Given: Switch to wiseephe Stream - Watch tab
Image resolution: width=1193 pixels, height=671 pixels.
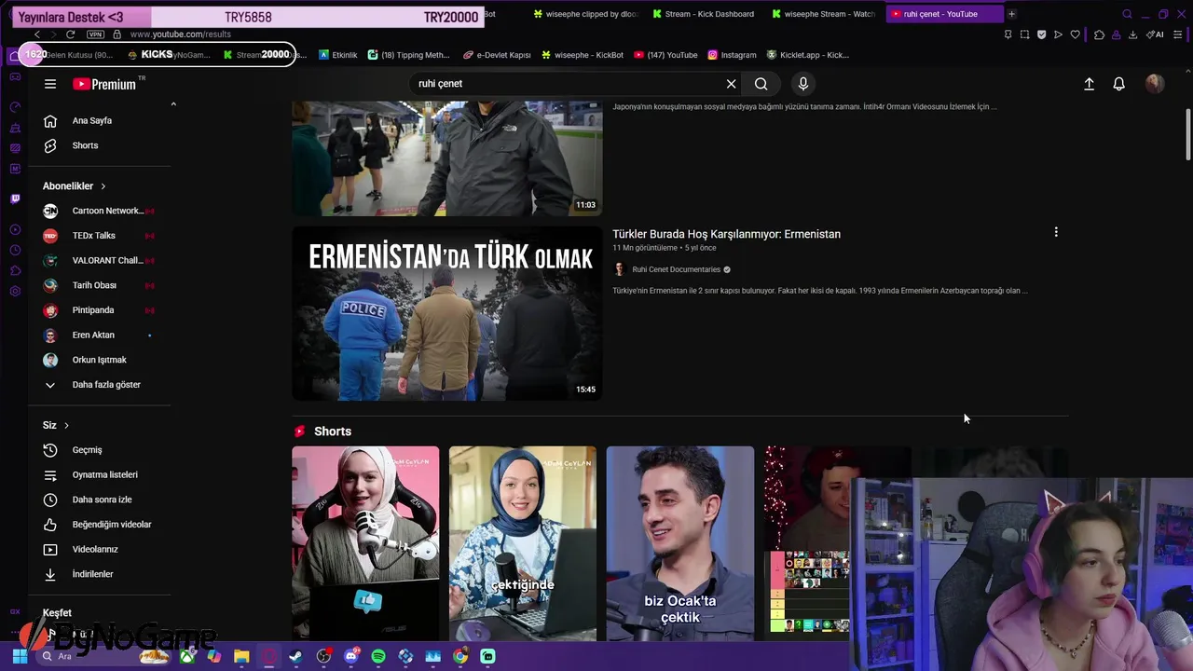Looking at the screenshot, I should pyautogui.click(x=823, y=14).
